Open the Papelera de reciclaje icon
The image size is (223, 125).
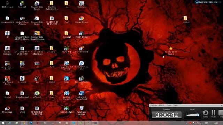(x=82, y=110)
